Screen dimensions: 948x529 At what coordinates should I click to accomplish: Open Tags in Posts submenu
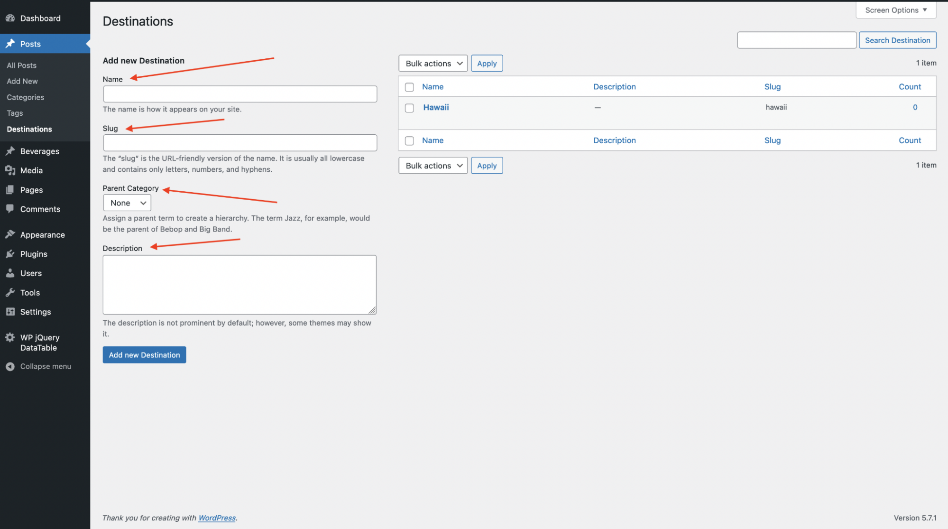15,113
